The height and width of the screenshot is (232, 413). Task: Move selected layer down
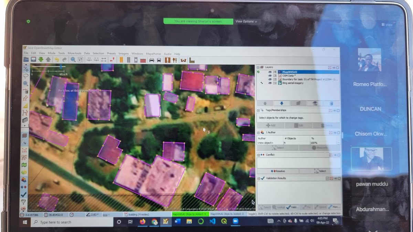point(282,103)
